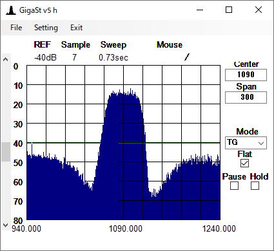Click the green 40 dB reference line

(123, 143)
